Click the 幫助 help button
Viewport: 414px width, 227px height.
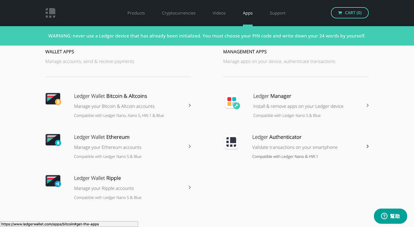(391, 216)
